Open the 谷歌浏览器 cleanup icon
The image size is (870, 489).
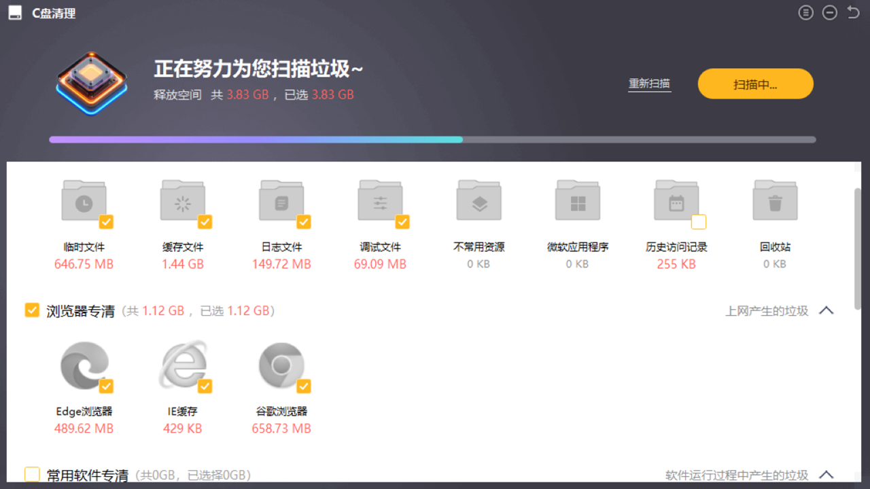(281, 365)
